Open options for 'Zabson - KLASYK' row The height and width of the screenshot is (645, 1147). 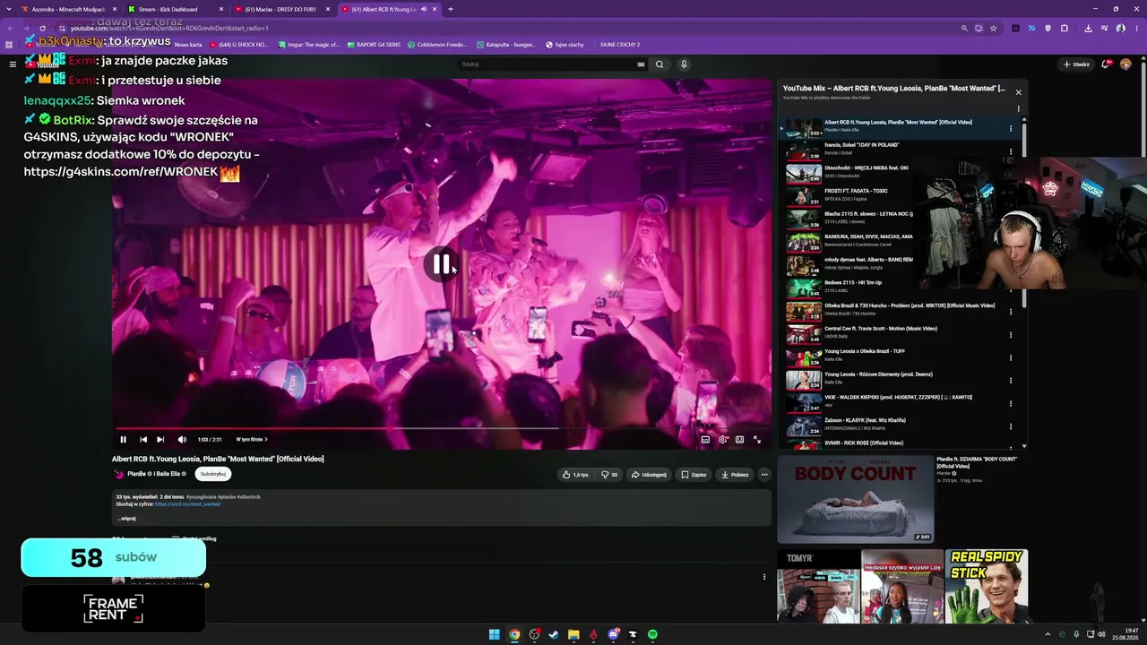1011,426
